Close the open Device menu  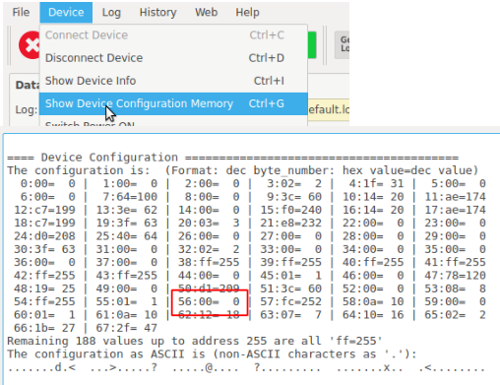(66, 12)
